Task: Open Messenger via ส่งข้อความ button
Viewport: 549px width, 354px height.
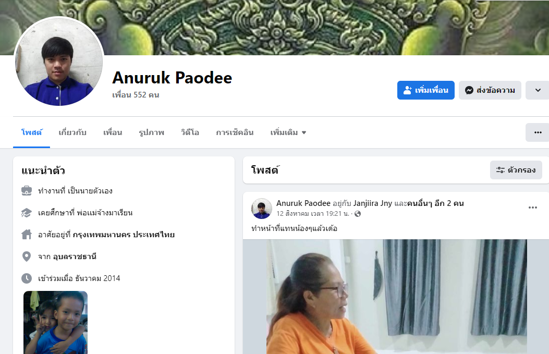Action: pos(490,90)
